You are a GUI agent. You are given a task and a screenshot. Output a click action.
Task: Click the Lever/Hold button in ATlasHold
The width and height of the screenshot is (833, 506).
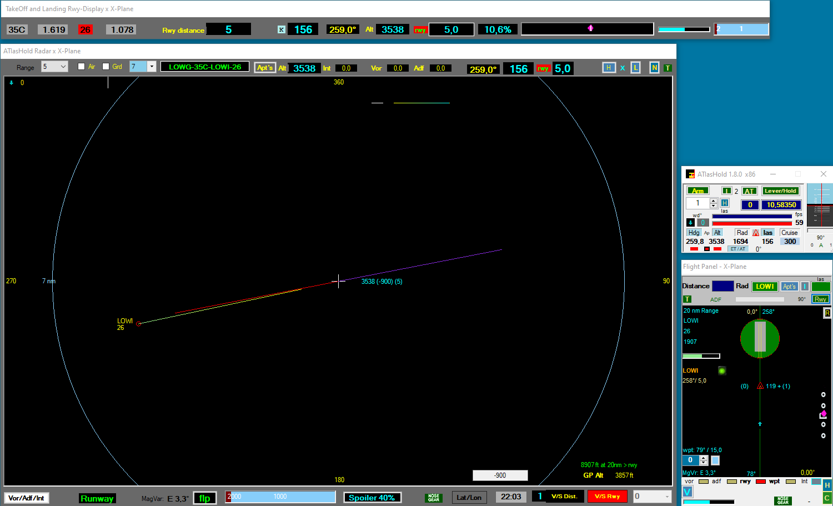780,191
